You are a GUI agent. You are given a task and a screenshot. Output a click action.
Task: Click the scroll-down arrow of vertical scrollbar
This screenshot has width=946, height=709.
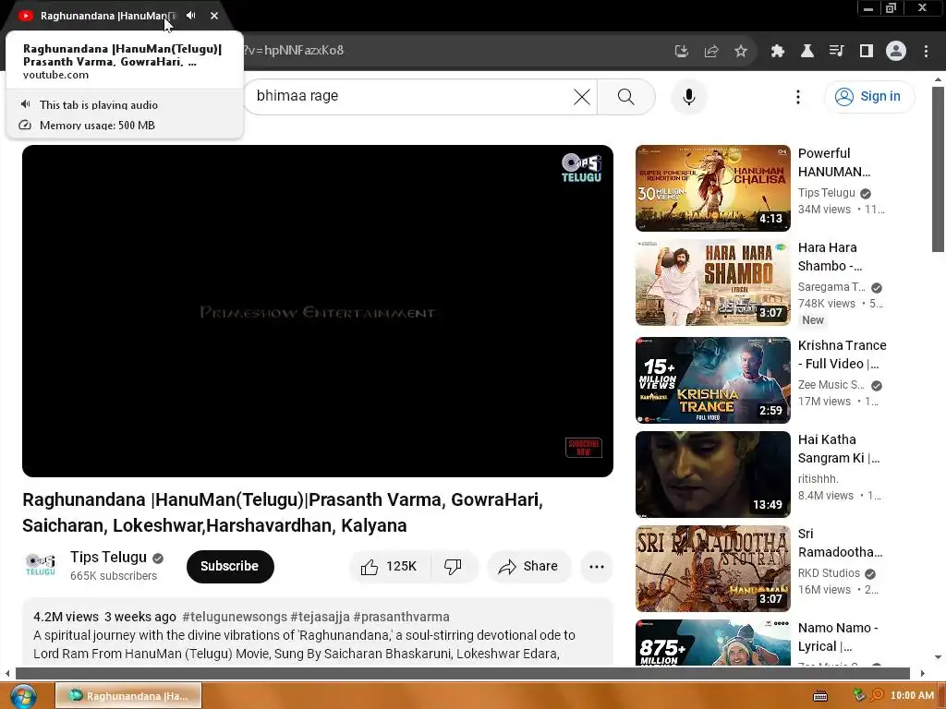point(938,657)
